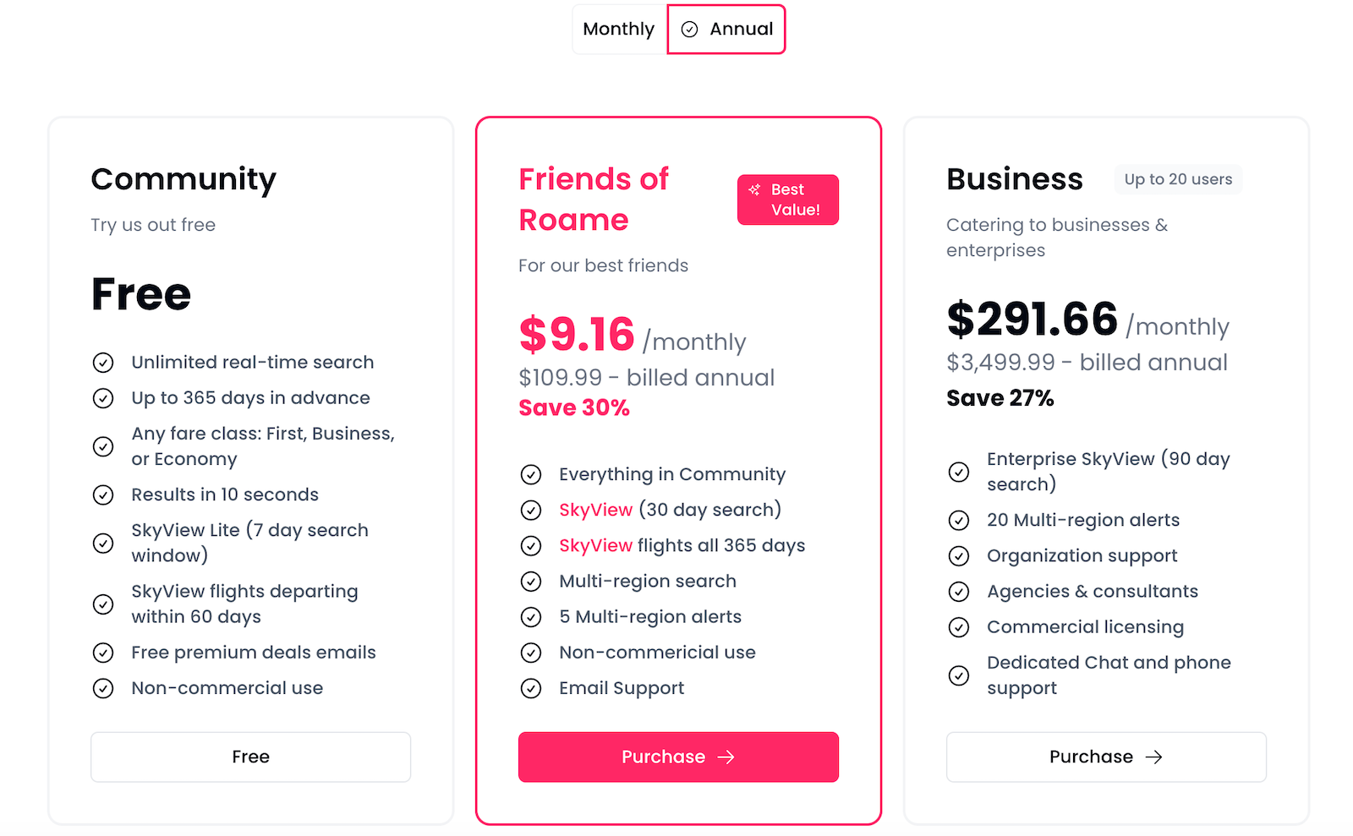
Task: Click checkmark beside Multi-region search
Action: 531,582
